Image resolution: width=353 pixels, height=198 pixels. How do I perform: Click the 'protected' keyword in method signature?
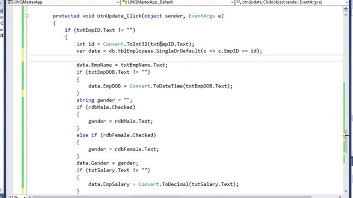pyautogui.click(x=66, y=16)
